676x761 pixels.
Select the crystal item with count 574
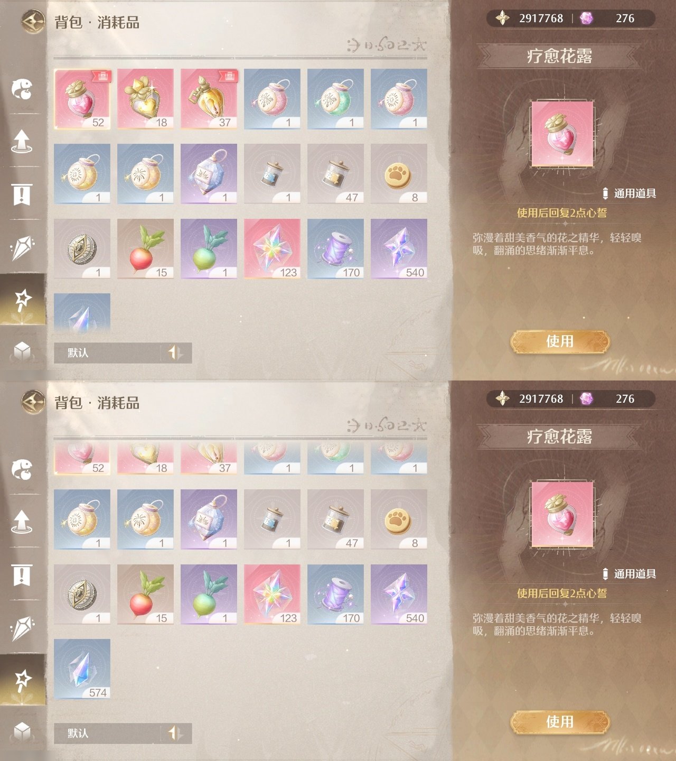[82, 669]
